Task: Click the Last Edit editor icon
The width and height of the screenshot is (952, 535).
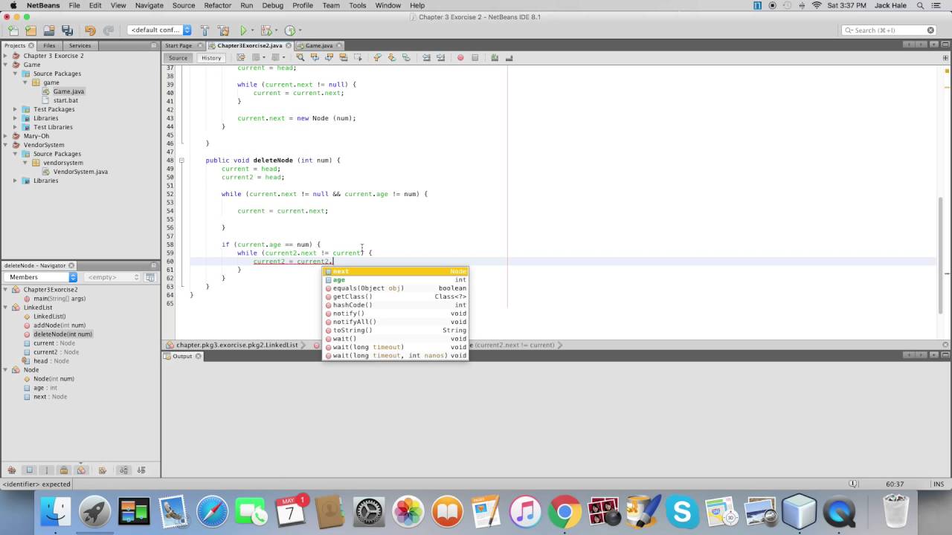Action: pos(241,57)
